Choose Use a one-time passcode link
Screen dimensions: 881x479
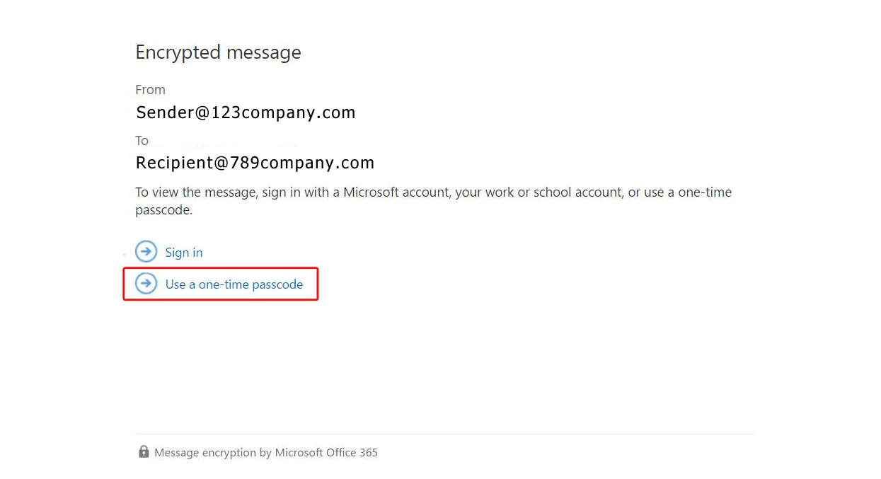tap(234, 284)
